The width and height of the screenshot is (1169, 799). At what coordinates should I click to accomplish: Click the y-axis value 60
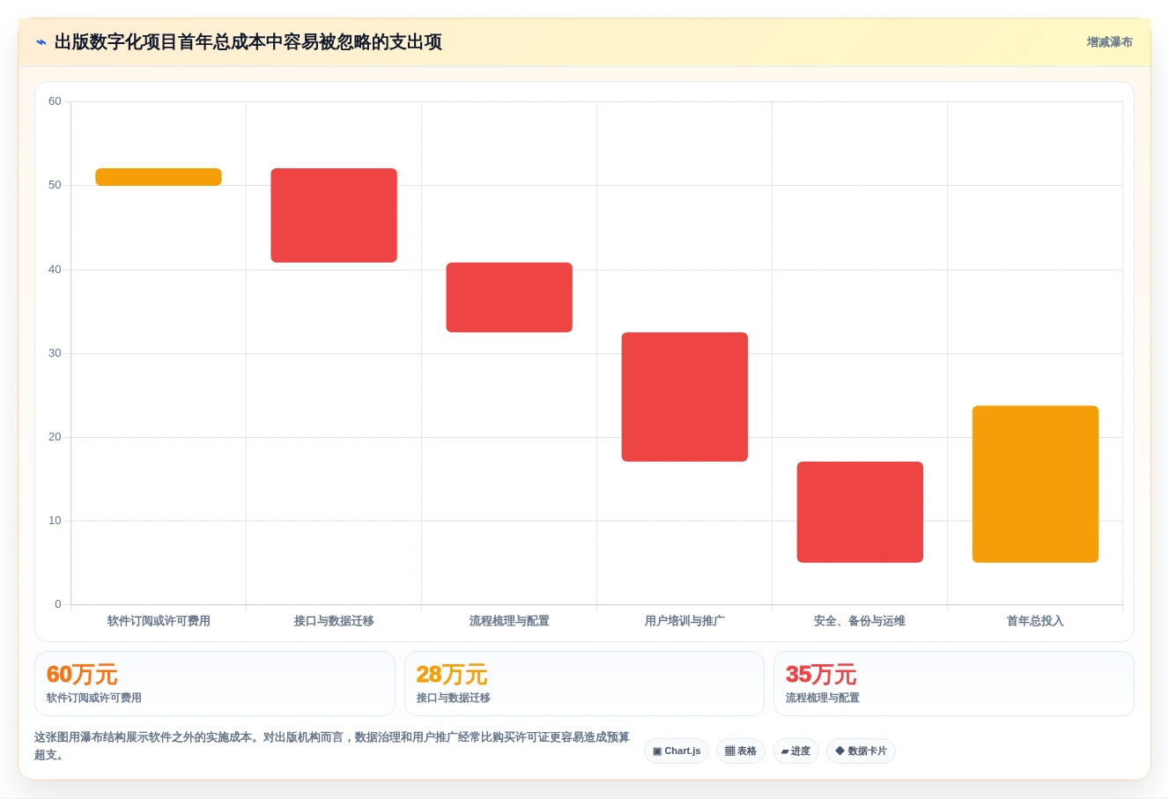click(55, 101)
